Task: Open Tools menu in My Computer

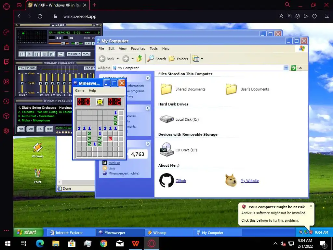Action: tap(153, 49)
